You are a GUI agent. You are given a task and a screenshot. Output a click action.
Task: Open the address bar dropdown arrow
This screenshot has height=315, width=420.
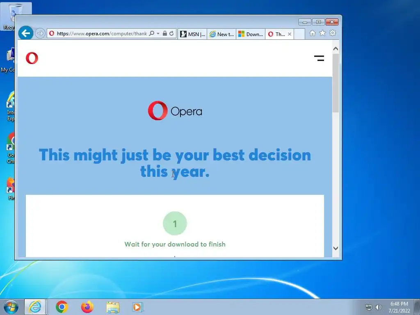tap(158, 34)
